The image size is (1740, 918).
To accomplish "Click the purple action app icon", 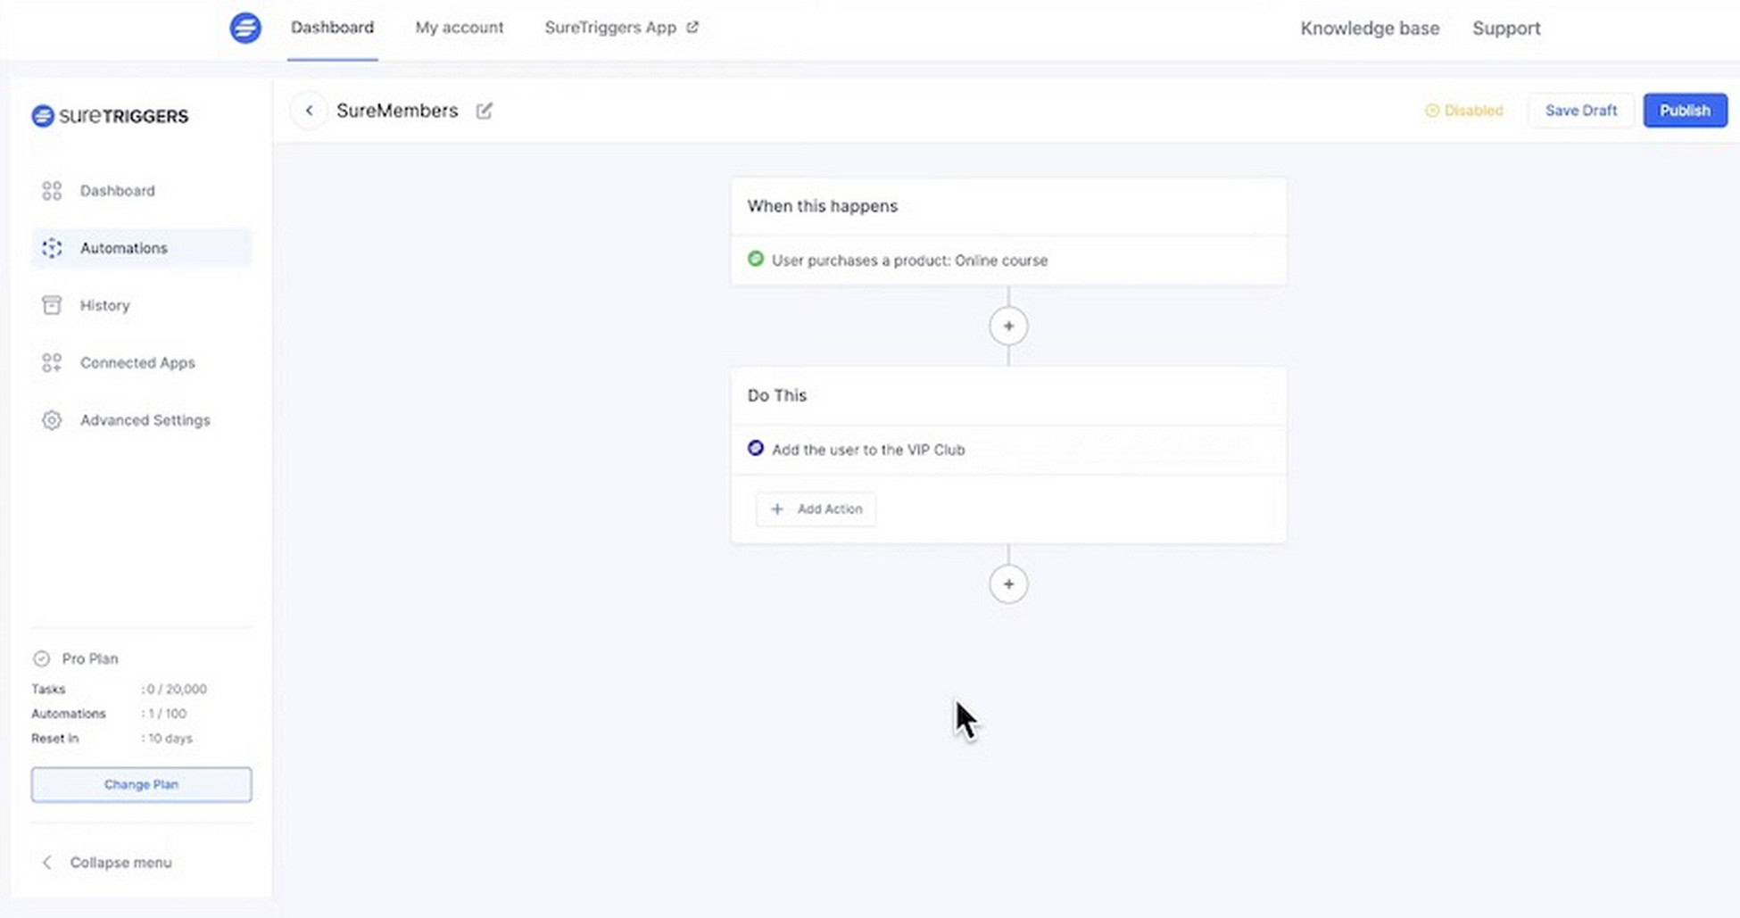I will 756,449.
